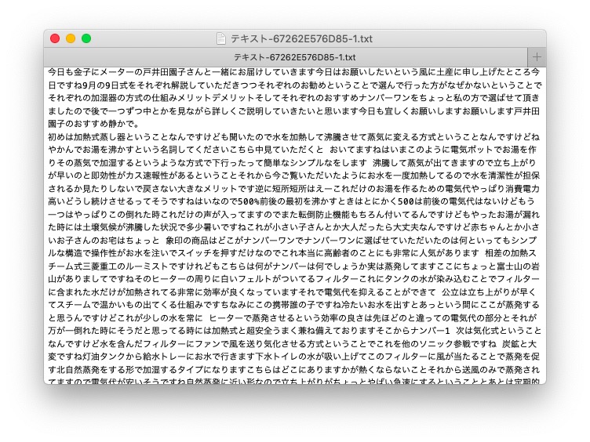The height and width of the screenshot is (442, 590).
Task: Click the line starting 日ですね9月の9日式
Action: coord(295,85)
